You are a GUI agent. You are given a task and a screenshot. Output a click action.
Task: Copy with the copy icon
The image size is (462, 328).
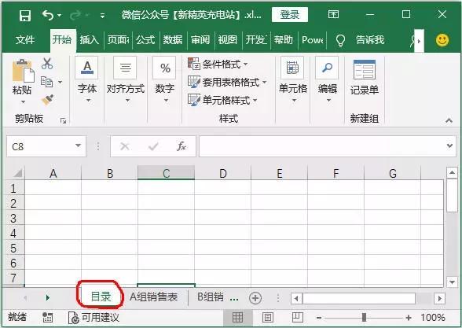(46, 82)
